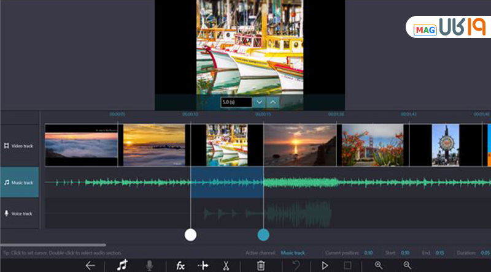The image size is (491, 272).
Task: Click the back arrow in bottom toolbar
Action: (90, 265)
